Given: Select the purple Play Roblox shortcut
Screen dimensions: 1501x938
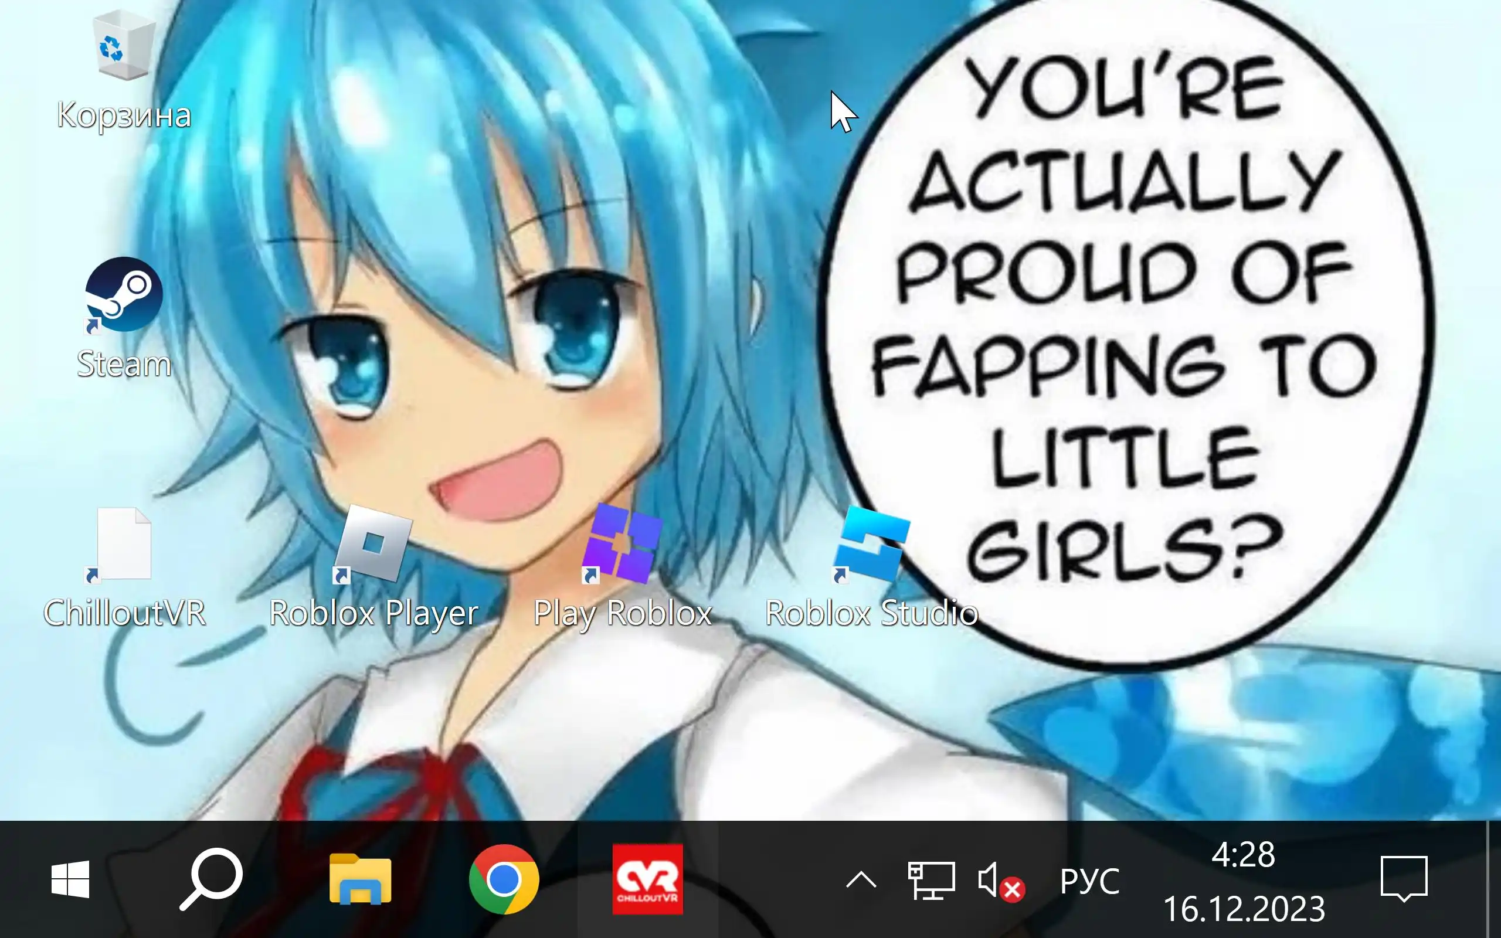Looking at the screenshot, I should click(x=622, y=545).
